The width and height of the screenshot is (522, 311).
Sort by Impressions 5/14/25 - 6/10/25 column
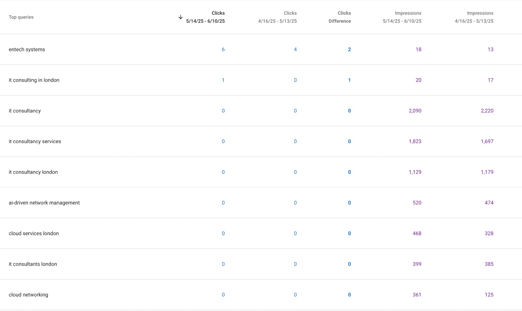tap(402, 17)
